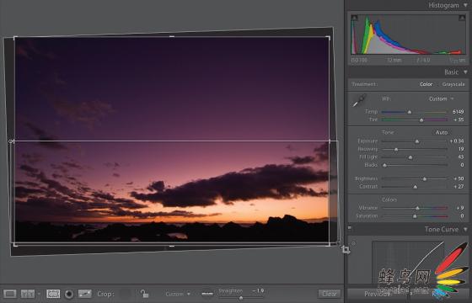Collapse the Histogram panel
Viewport: 472px width, 303px height.
[x=465, y=5]
